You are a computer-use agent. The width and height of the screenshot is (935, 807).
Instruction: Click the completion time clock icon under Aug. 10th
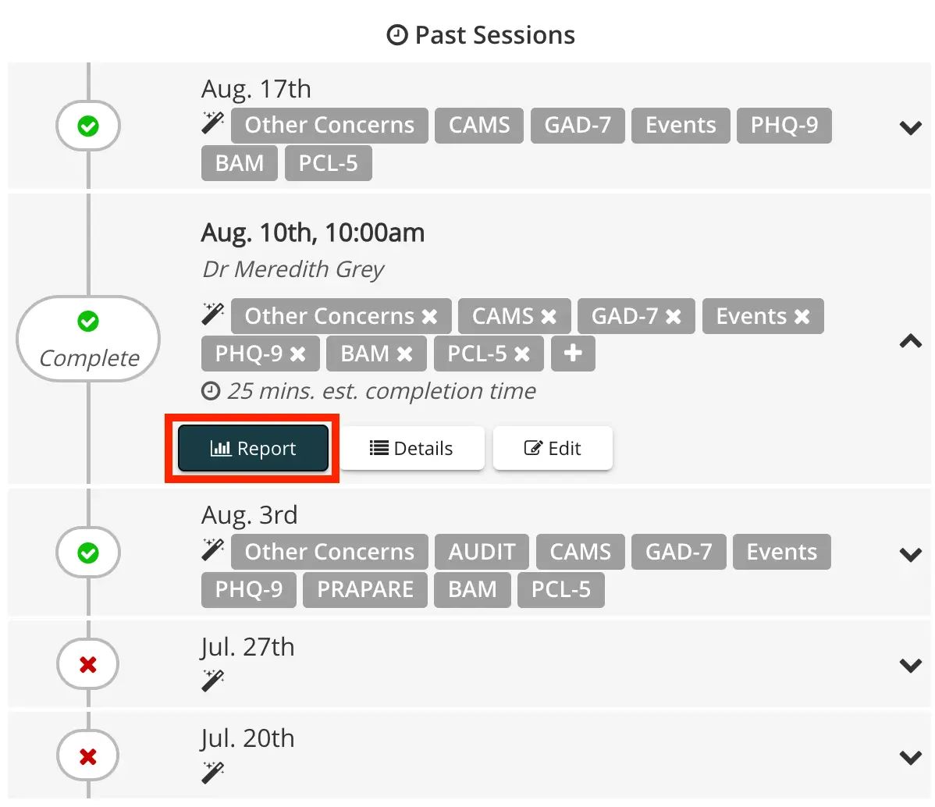(212, 391)
